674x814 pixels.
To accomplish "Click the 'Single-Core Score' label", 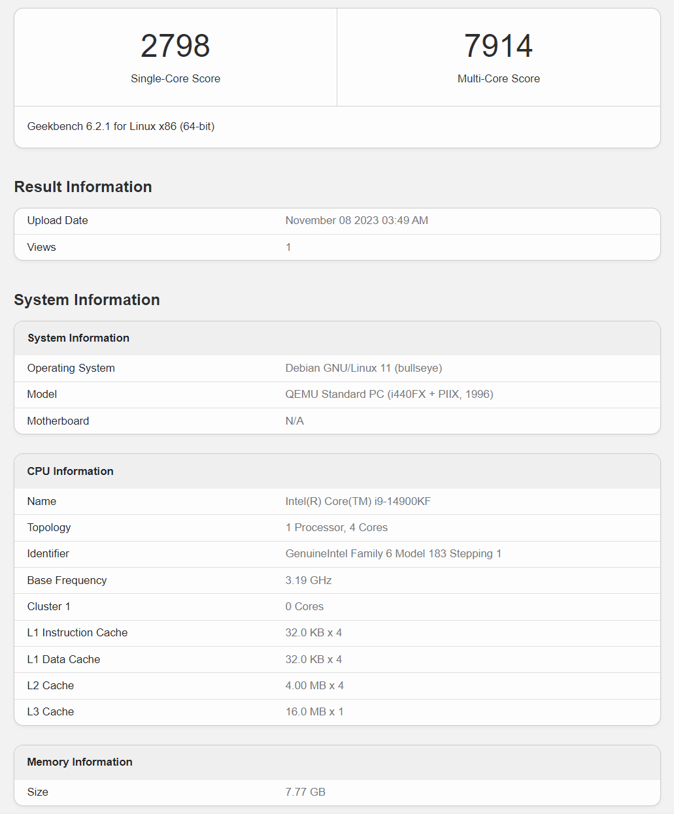I will pyautogui.click(x=175, y=78).
